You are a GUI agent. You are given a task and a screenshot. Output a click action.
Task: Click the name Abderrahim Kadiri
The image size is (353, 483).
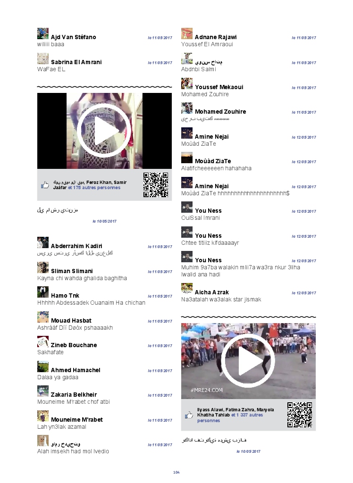coord(76,246)
